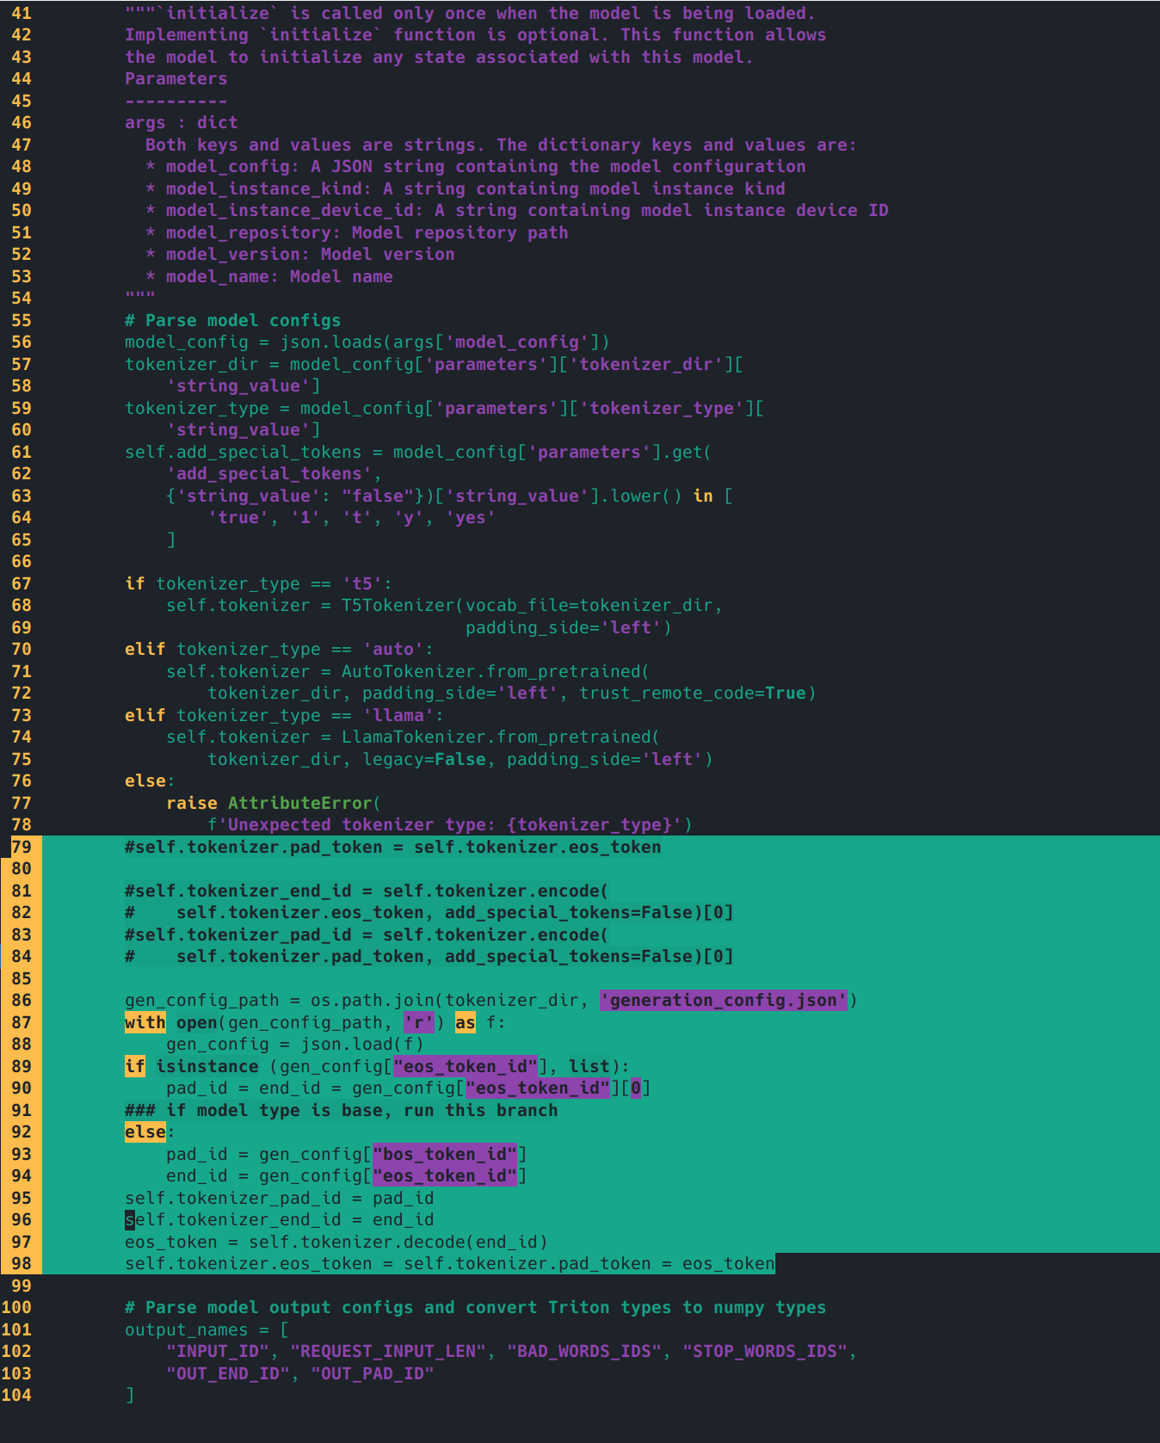Click the highlighted 'with' keyword

[145, 1022]
